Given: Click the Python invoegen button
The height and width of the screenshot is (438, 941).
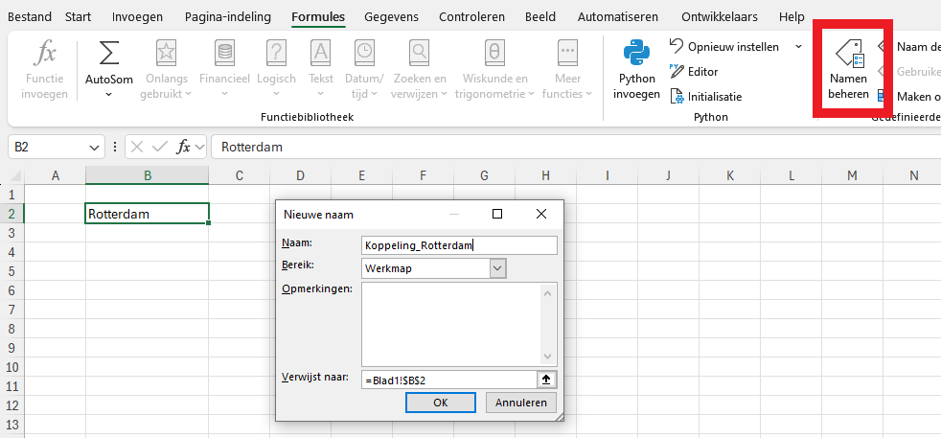Looking at the screenshot, I should point(636,71).
